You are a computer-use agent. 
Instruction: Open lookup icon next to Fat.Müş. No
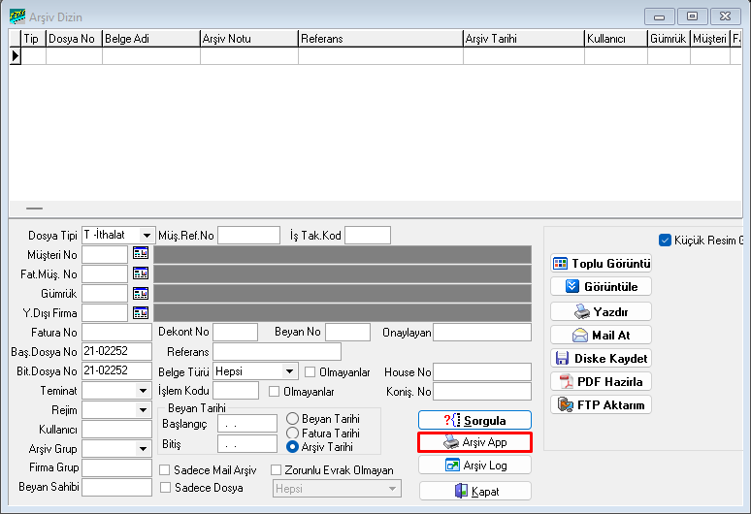coord(141,273)
